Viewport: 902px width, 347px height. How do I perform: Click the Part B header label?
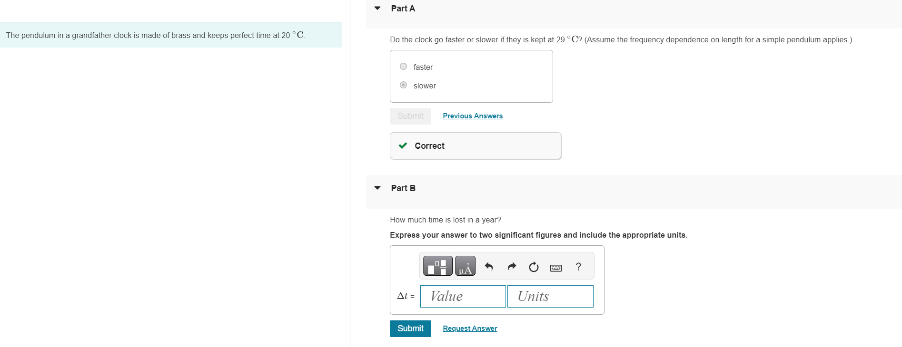tap(403, 188)
